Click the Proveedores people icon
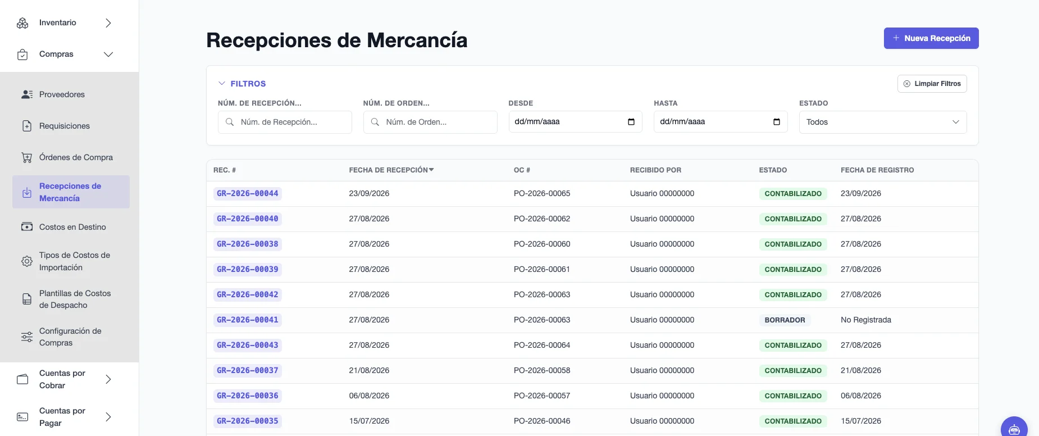Viewport: 1039px width, 436px height. (27, 94)
